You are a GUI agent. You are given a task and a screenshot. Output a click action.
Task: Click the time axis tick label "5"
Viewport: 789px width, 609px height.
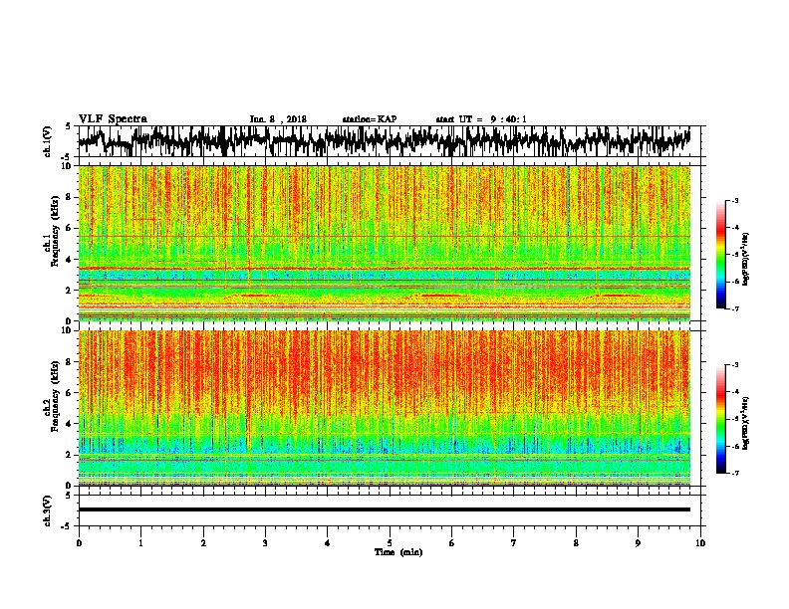coord(390,543)
